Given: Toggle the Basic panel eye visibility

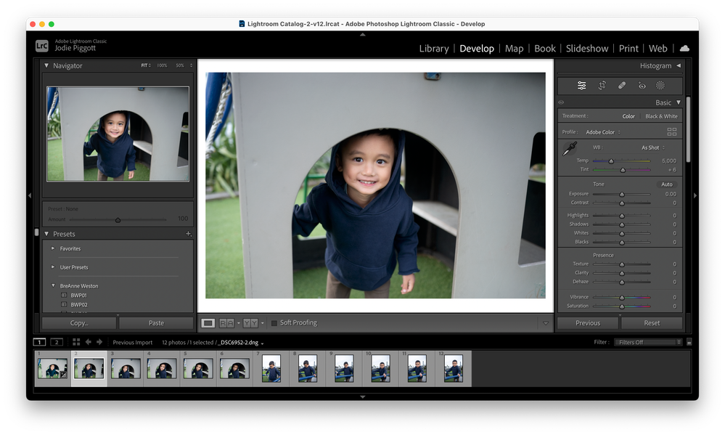Looking at the screenshot, I should point(561,103).
